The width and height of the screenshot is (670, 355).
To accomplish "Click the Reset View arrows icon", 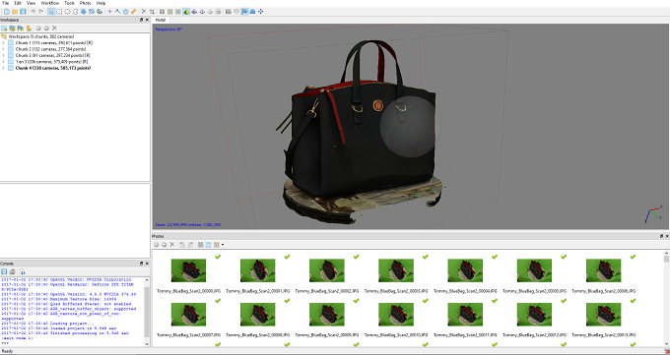I will pos(261,12).
